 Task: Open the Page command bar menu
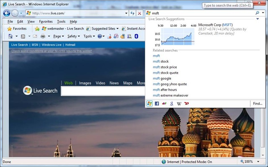(x=59, y=36)
